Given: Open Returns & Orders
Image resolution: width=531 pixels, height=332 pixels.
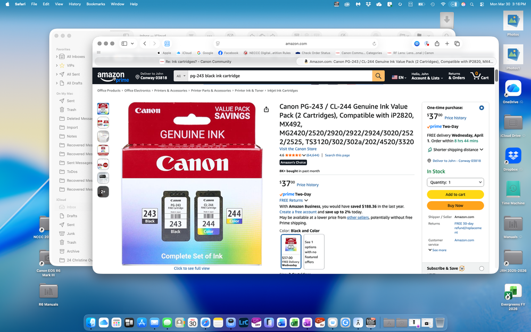Looking at the screenshot, I should tap(457, 76).
